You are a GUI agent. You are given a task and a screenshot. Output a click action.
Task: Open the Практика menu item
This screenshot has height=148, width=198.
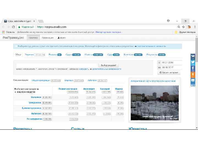(x=33, y=38)
